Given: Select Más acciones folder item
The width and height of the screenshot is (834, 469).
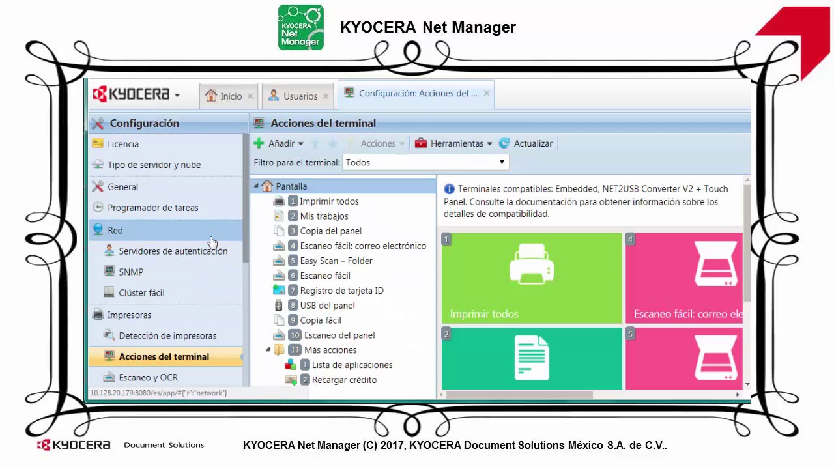Looking at the screenshot, I should click(330, 350).
